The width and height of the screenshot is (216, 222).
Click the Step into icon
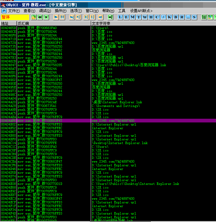tap(72, 17)
